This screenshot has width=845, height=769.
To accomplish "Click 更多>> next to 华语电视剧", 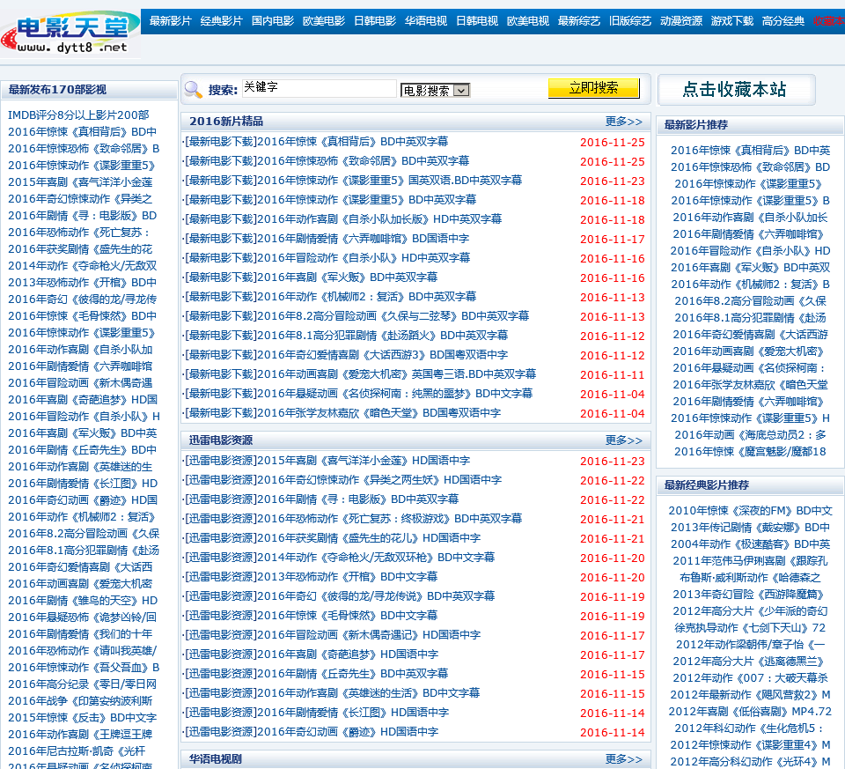I will [623, 758].
